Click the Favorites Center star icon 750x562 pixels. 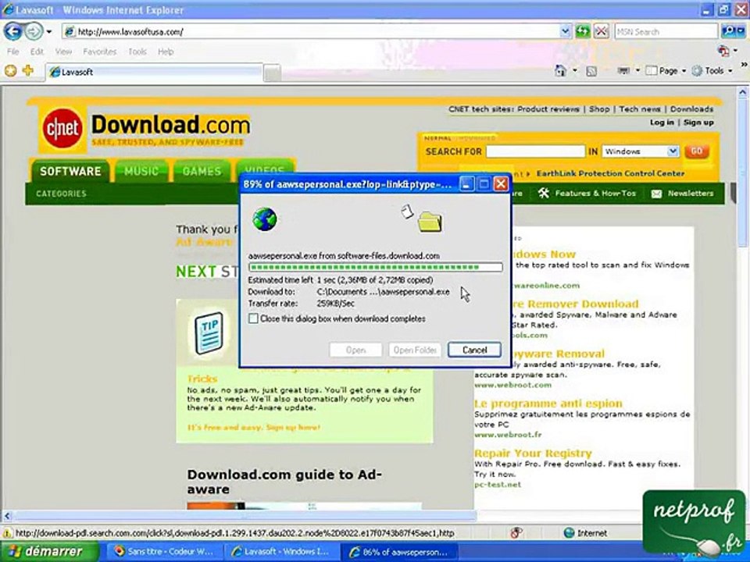click(x=10, y=71)
